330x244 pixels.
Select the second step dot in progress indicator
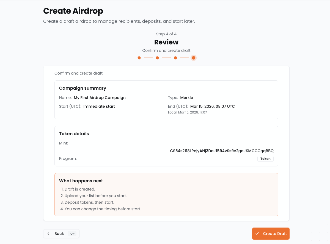[x=157, y=58]
